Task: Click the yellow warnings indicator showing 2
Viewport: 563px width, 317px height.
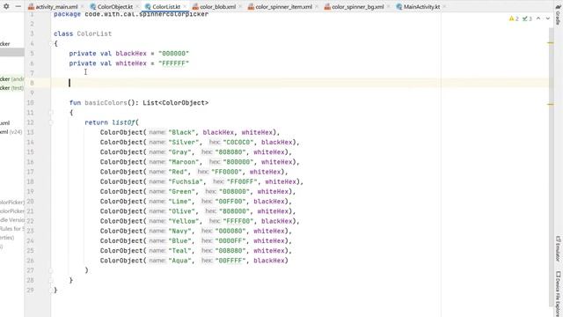Action: click(x=514, y=18)
